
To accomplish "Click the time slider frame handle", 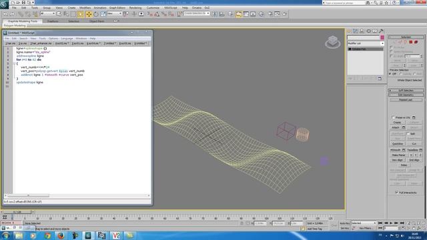I will coord(17,212).
